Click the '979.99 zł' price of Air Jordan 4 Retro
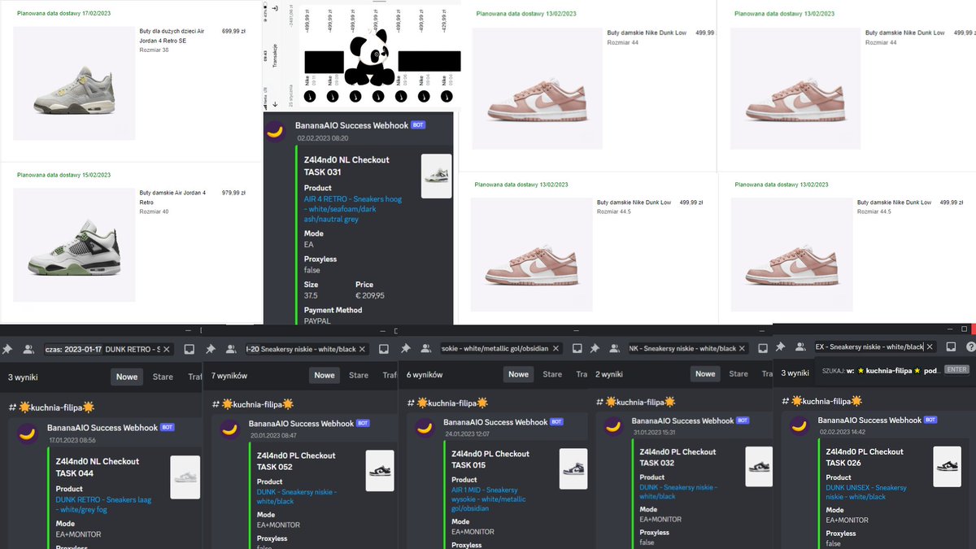 click(x=233, y=193)
